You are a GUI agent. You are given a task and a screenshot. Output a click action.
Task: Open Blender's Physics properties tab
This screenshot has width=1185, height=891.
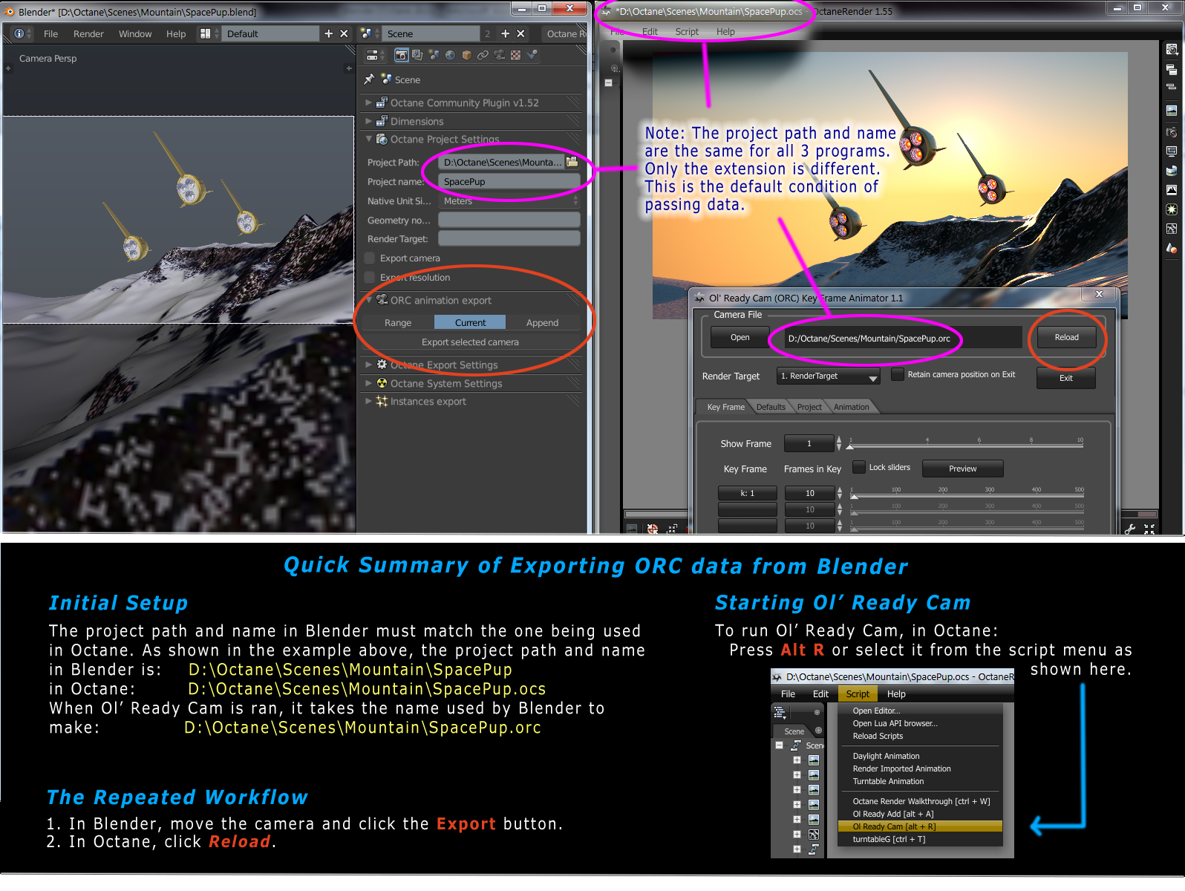tap(532, 55)
